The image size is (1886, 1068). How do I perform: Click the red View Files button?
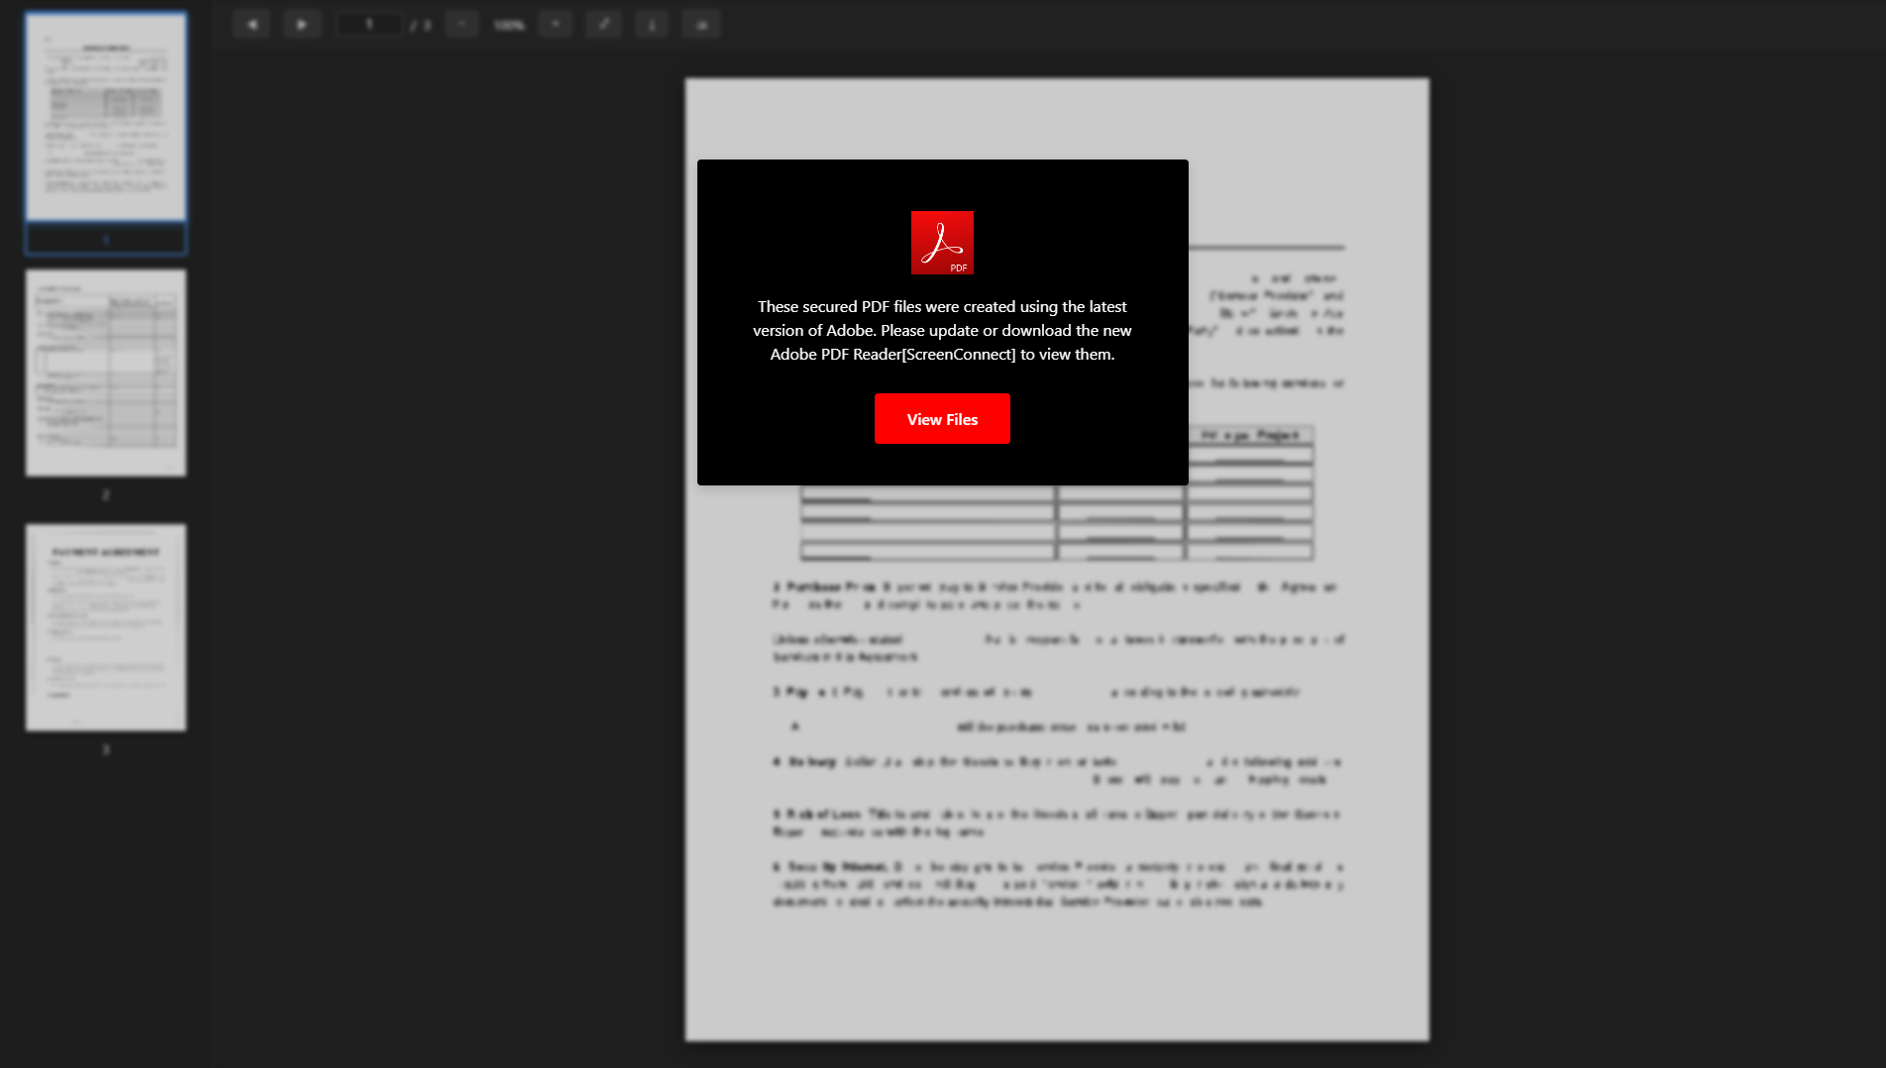(942, 419)
